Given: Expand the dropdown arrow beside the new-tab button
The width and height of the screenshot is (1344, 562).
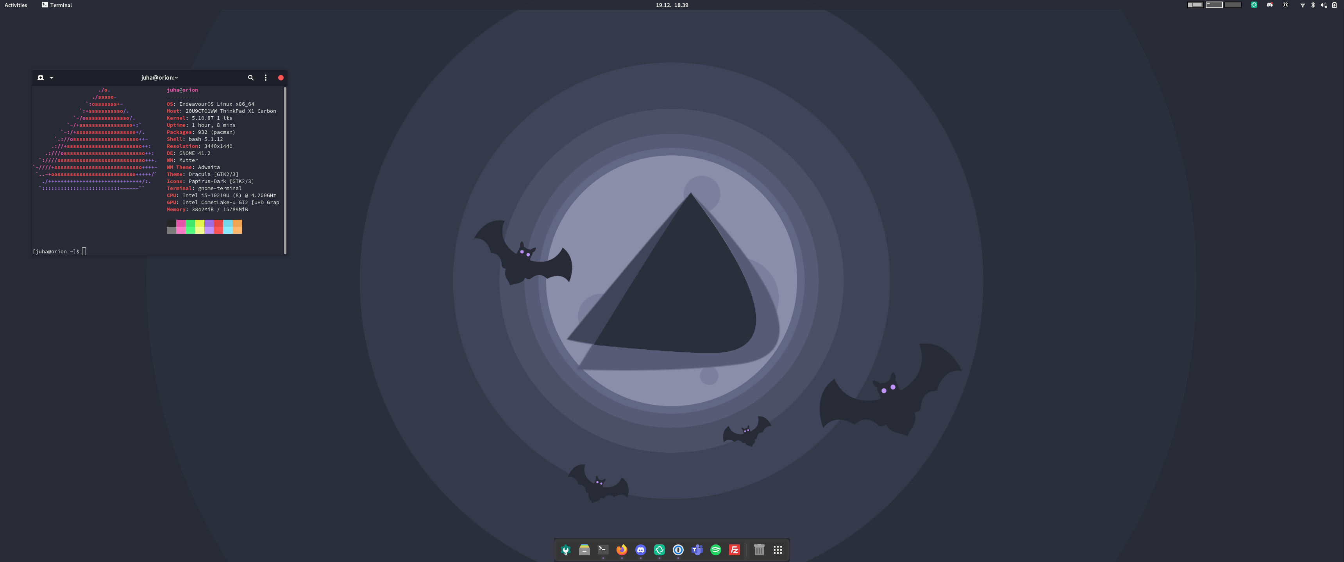Looking at the screenshot, I should [x=51, y=78].
